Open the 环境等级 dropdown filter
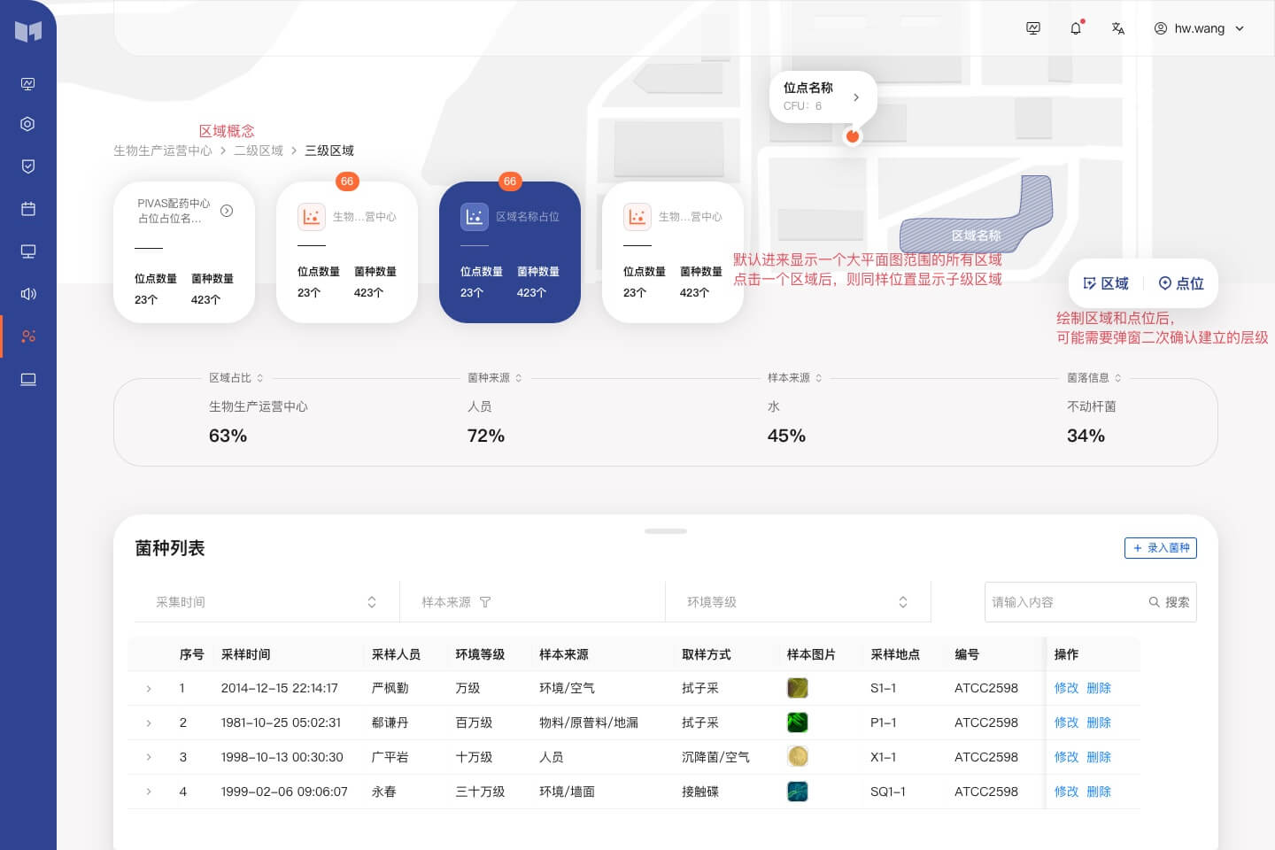Viewport: 1275px width, 850px height. point(797,602)
